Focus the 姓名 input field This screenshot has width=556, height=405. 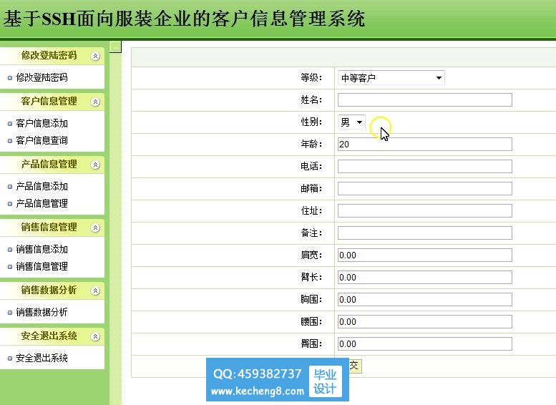pyautogui.click(x=425, y=99)
